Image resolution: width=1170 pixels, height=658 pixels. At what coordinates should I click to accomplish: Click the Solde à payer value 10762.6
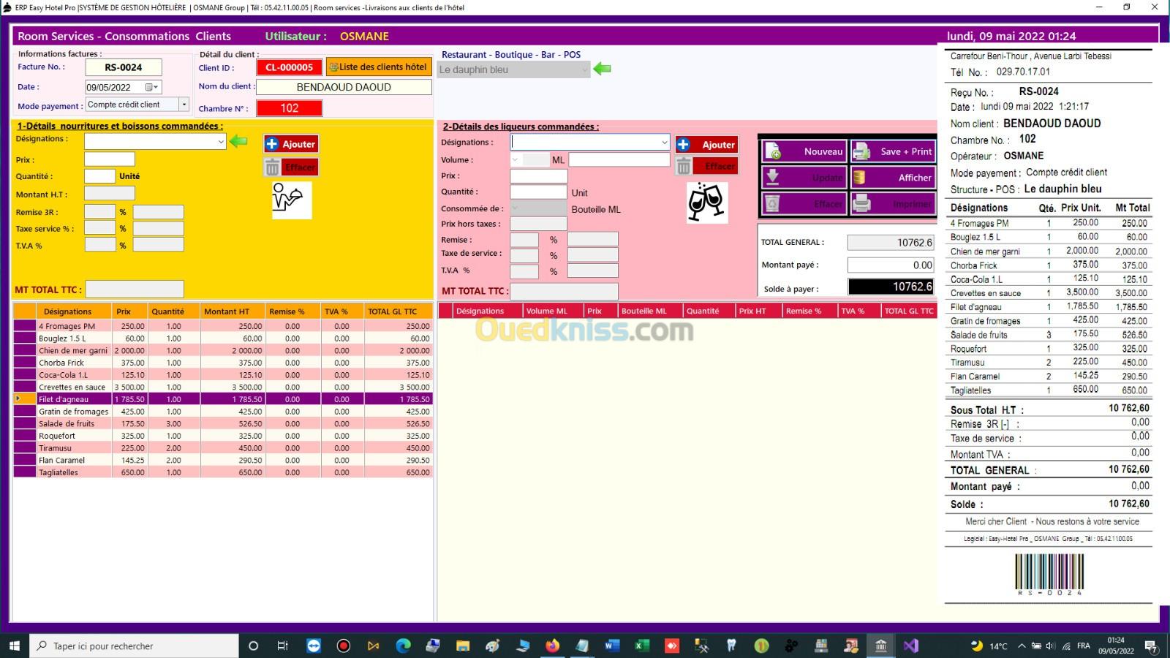click(x=891, y=287)
